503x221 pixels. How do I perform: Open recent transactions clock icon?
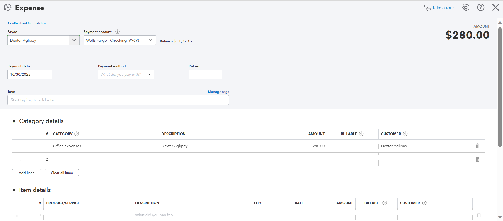[8, 8]
